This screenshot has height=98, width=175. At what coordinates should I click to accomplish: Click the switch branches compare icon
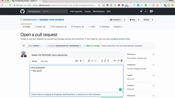(x=24, y=46)
